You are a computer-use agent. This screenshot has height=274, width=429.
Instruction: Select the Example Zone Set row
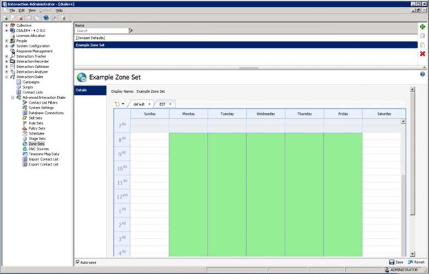(x=245, y=45)
